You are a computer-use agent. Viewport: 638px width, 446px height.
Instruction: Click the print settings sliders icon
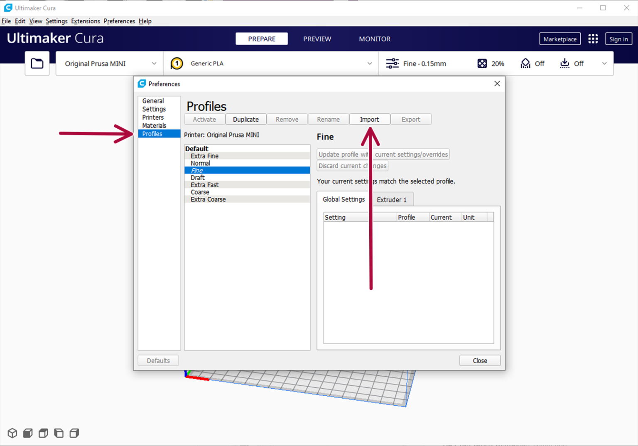[x=392, y=63]
